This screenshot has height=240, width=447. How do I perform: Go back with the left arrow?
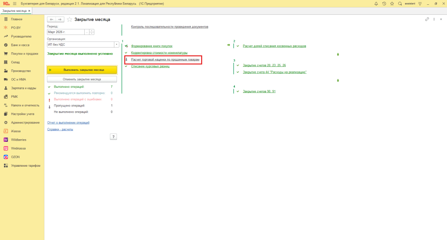click(x=52, y=19)
